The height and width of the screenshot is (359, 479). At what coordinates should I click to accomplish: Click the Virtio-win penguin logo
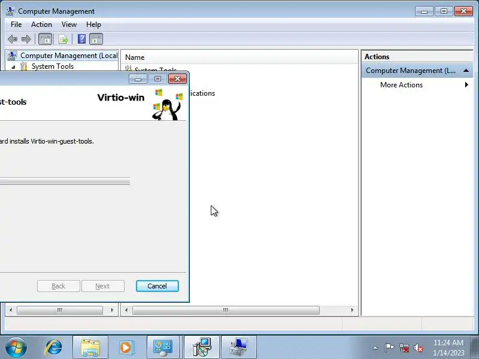pos(168,105)
